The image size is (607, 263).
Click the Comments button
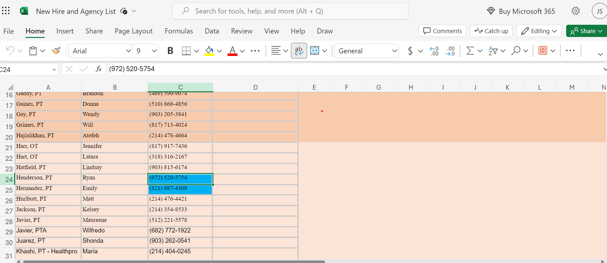pyautogui.click(x=442, y=31)
